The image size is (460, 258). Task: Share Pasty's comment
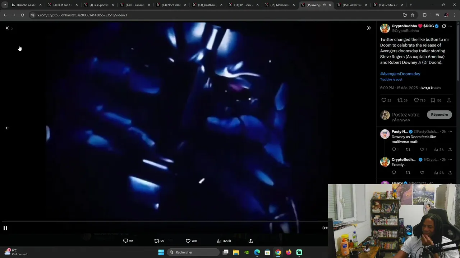coord(450,149)
